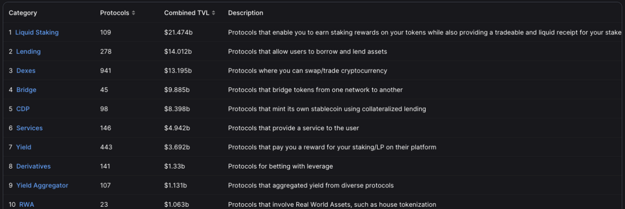
Task: Open the Yield category link
Action: 24,147
